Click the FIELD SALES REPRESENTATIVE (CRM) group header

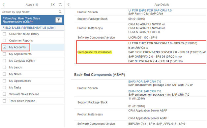[x=29, y=28]
